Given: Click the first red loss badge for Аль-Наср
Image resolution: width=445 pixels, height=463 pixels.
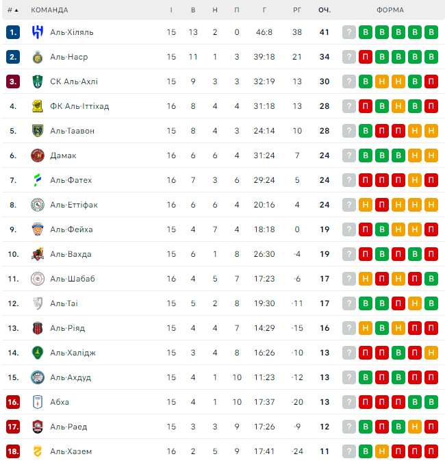Looking at the screenshot, I should [366, 57].
